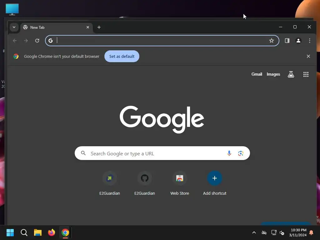Minimize the Chrome window
Image resolution: width=320 pixels, height=240 pixels.
(x=281, y=27)
